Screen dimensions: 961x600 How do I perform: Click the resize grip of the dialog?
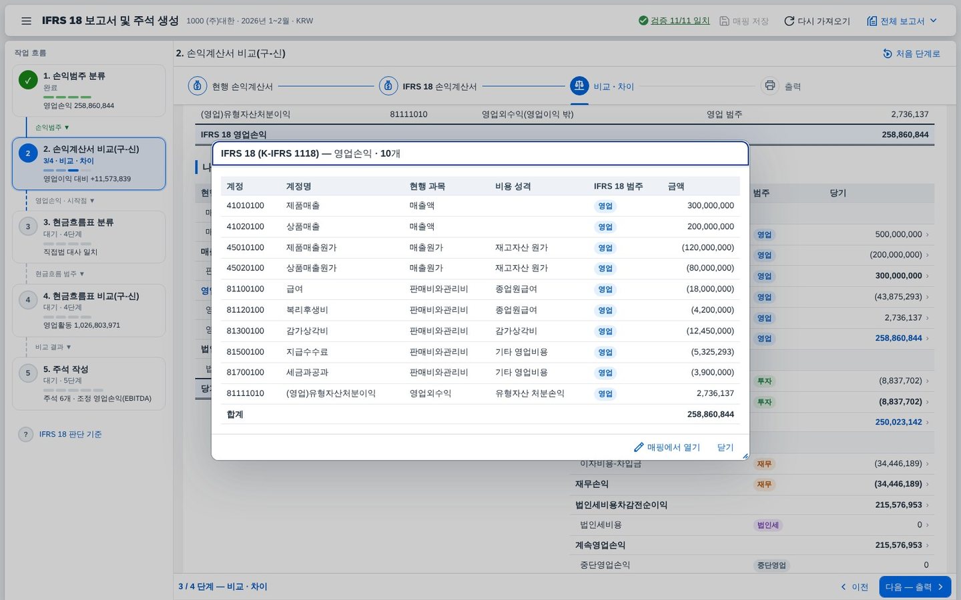(x=745, y=456)
